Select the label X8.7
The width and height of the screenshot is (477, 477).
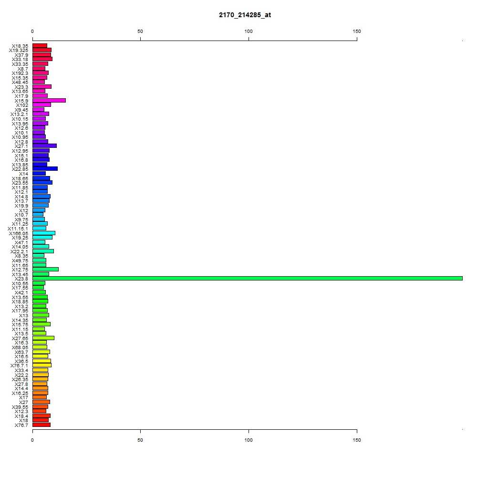(23, 69)
